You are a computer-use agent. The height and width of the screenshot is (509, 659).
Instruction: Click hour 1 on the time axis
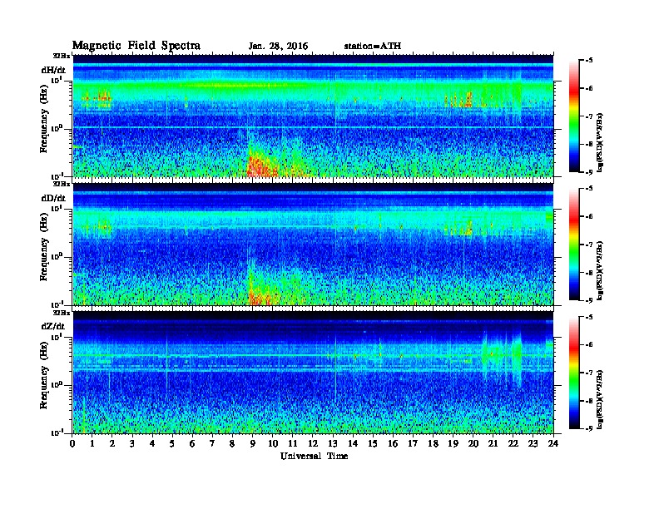tap(92, 444)
